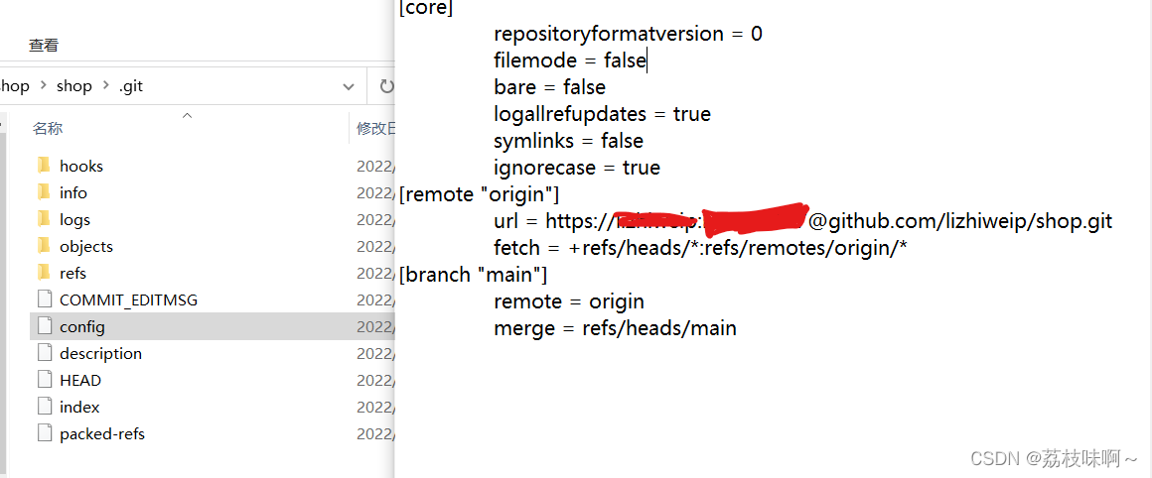The width and height of the screenshot is (1152, 478).
Task: Click the packed-refs file icon
Action: [45, 433]
